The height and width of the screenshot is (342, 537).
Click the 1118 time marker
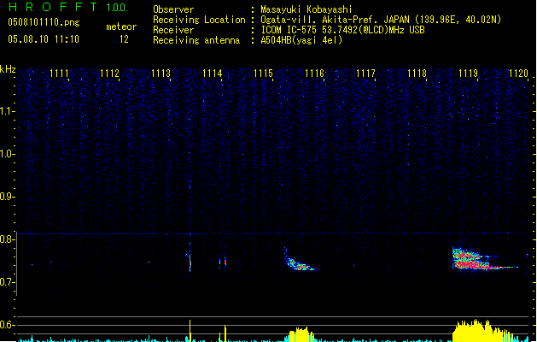[x=417, y=74]
